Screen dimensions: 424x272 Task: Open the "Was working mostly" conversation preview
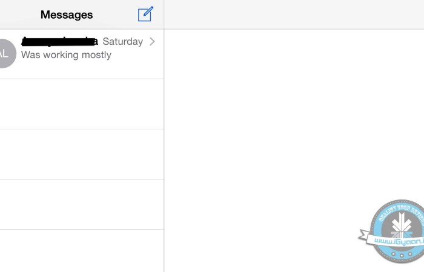click(66, 55)
